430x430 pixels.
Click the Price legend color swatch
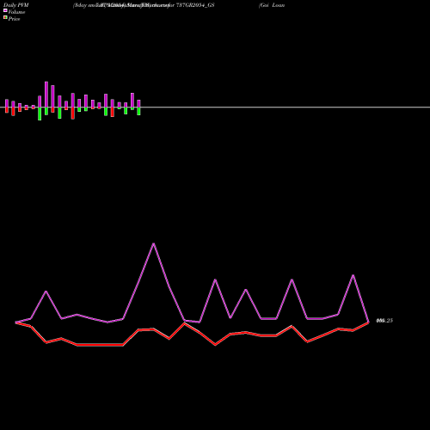pos(5,17)
